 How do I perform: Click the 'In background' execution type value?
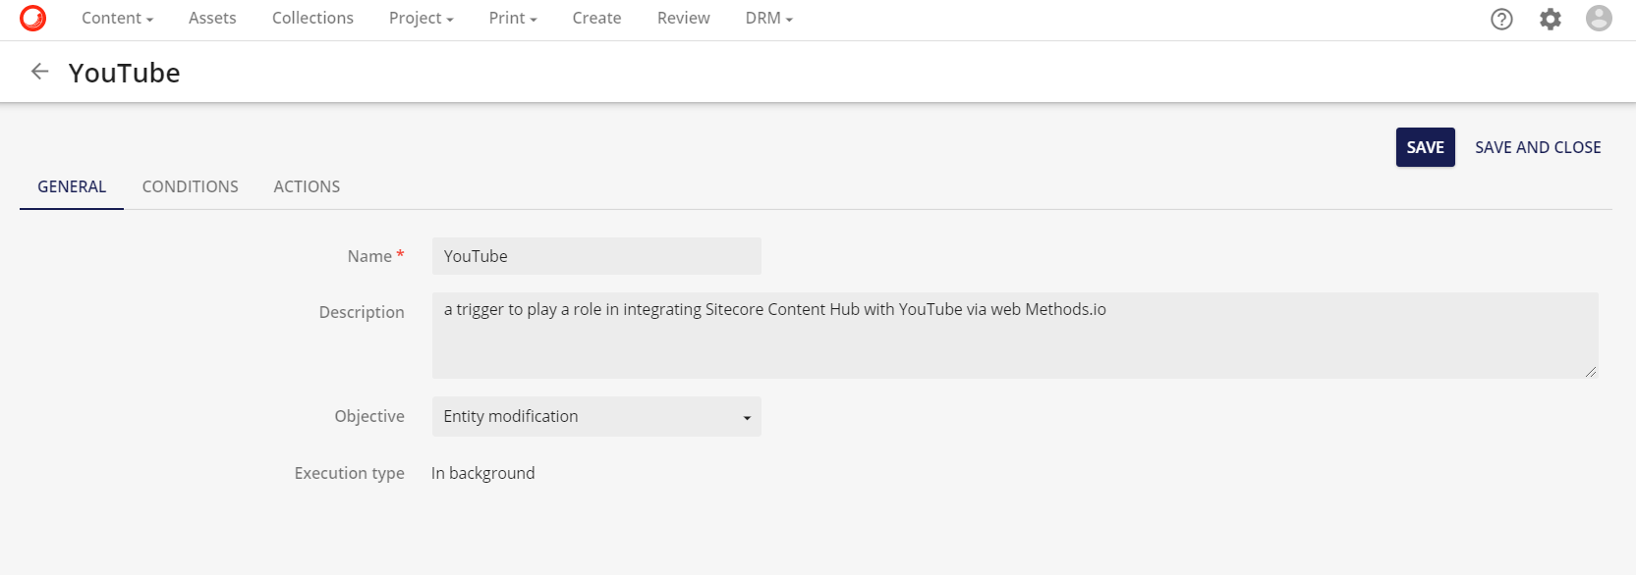coord(483,473)
